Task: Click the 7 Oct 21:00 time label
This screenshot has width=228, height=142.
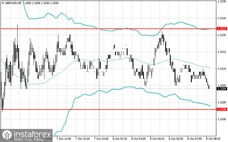Action: (x=64, y=139)
